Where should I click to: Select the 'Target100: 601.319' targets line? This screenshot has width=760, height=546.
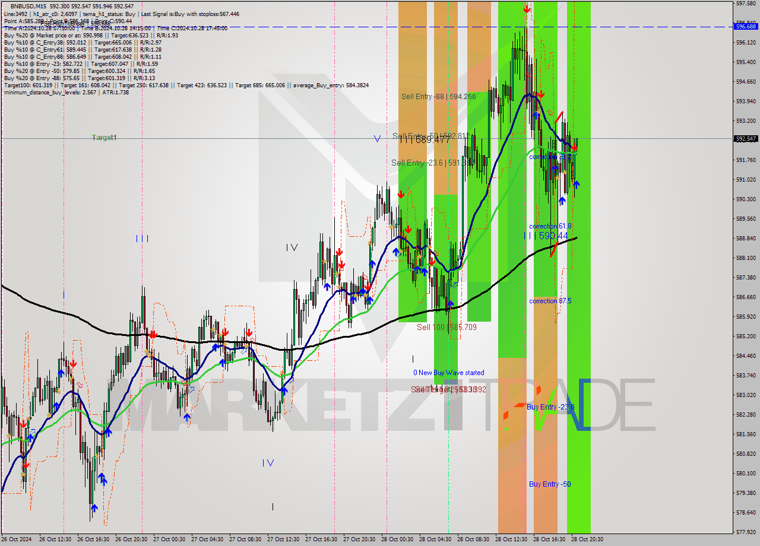[x=186, y=85]
